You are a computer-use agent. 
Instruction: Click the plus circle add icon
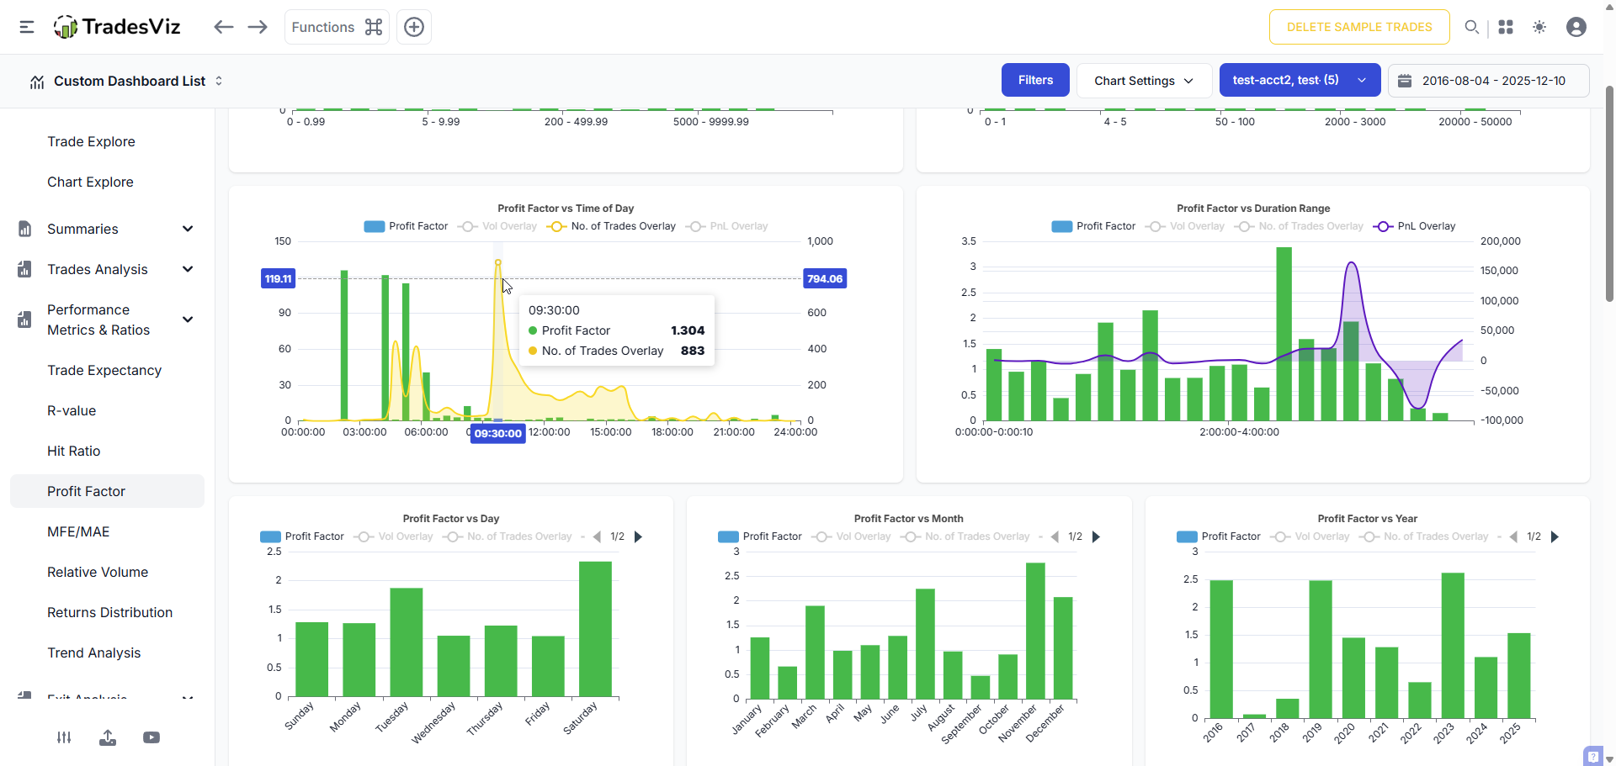tap(414, 27)
